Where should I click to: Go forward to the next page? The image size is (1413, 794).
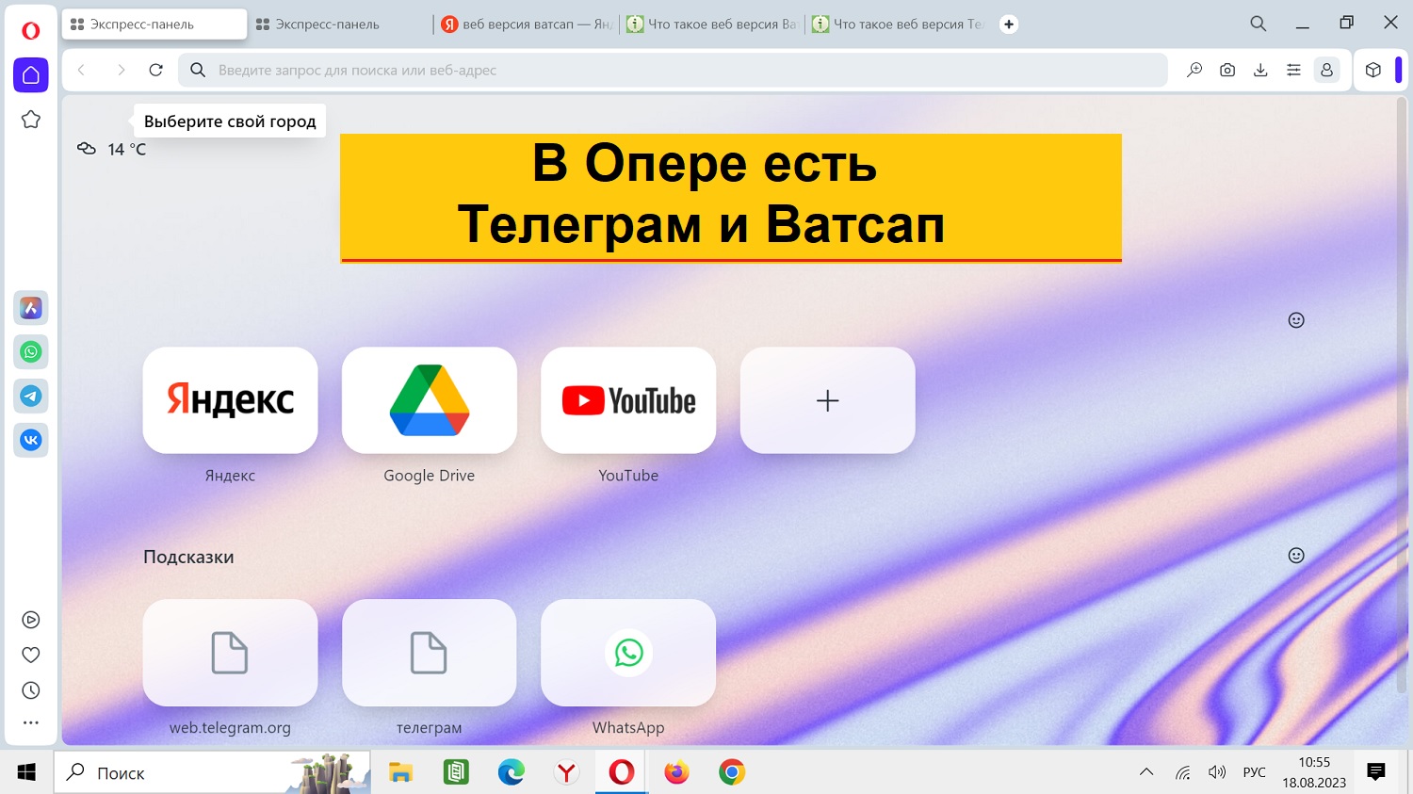click(x=121, y=70)
